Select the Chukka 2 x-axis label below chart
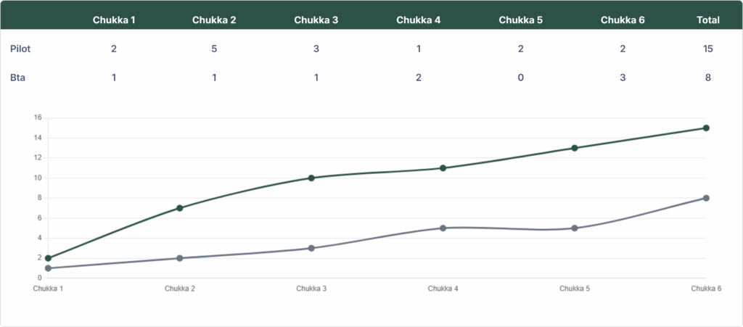 180,289
